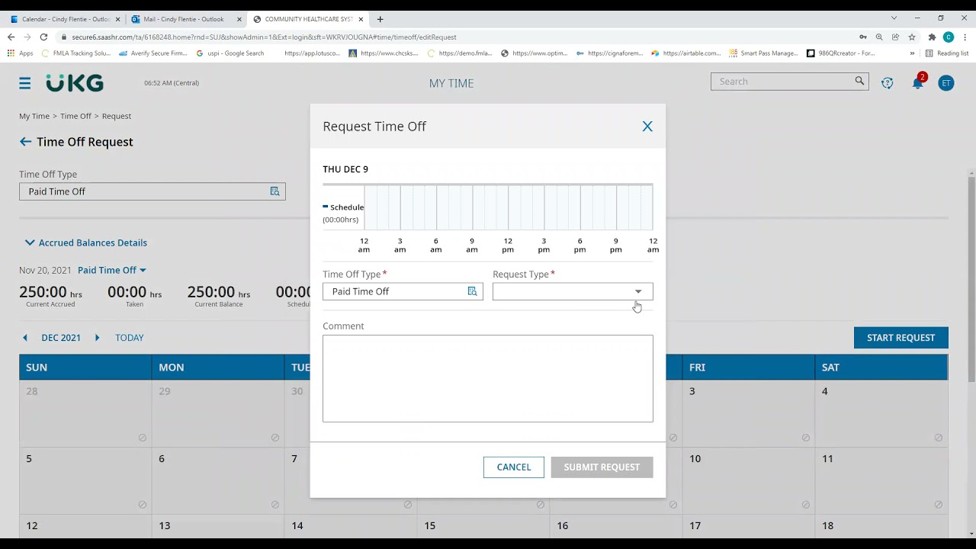This screenshot has height=549, width=976.
Task: Click the SUBMIT REQUEST button
Action: click(602, 467)
